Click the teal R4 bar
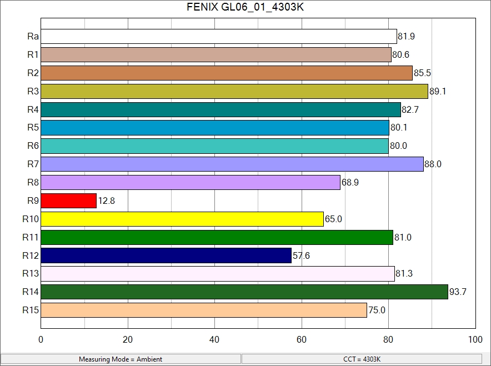The width and height of the screenshot is (491, 366). [221, 109]
